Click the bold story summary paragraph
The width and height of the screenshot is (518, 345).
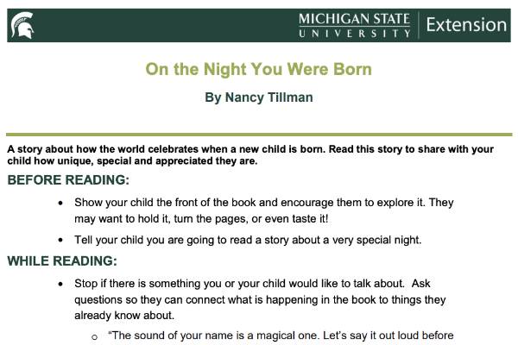(250, 155)
